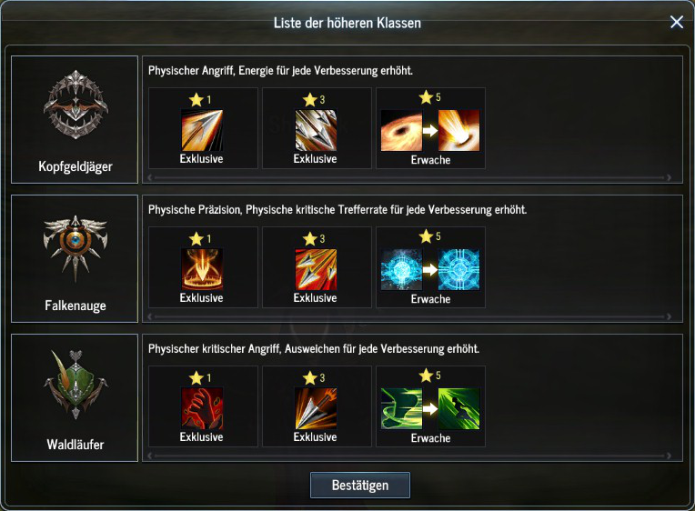Select the Falkenauge class emblem
Screen dimensions: 695x511
tap(76, 248)
